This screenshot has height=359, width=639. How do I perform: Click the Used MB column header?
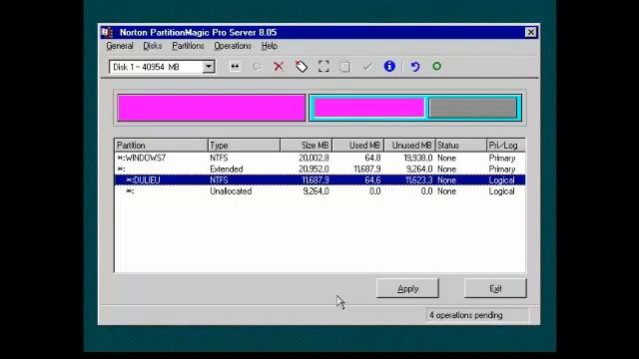(x=357, y=146)
